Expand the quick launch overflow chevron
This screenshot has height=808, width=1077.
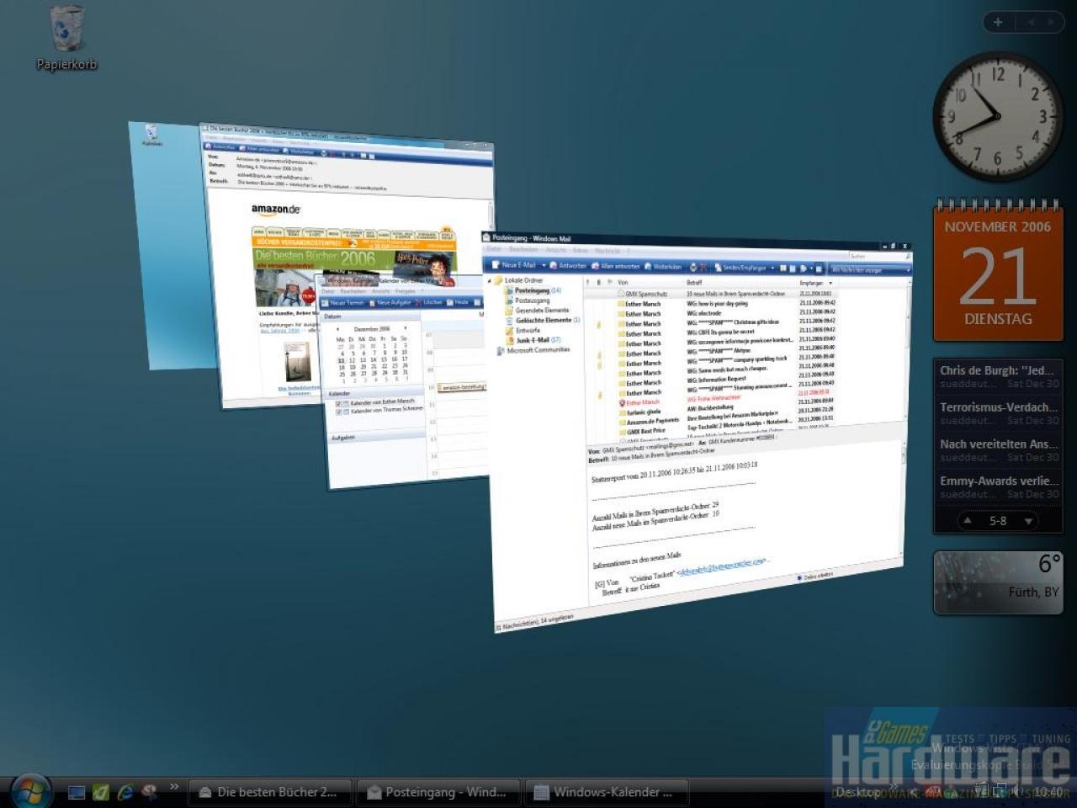click(174, 788)
